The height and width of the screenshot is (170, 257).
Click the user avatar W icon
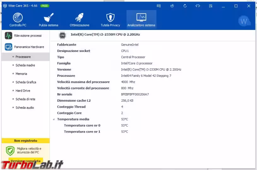point(244,21)
